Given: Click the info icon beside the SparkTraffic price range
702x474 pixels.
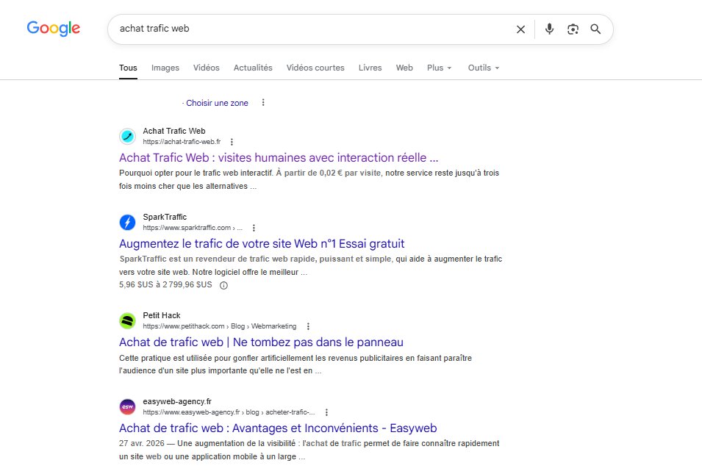Looking at the screenshot, I should [223, 285].
